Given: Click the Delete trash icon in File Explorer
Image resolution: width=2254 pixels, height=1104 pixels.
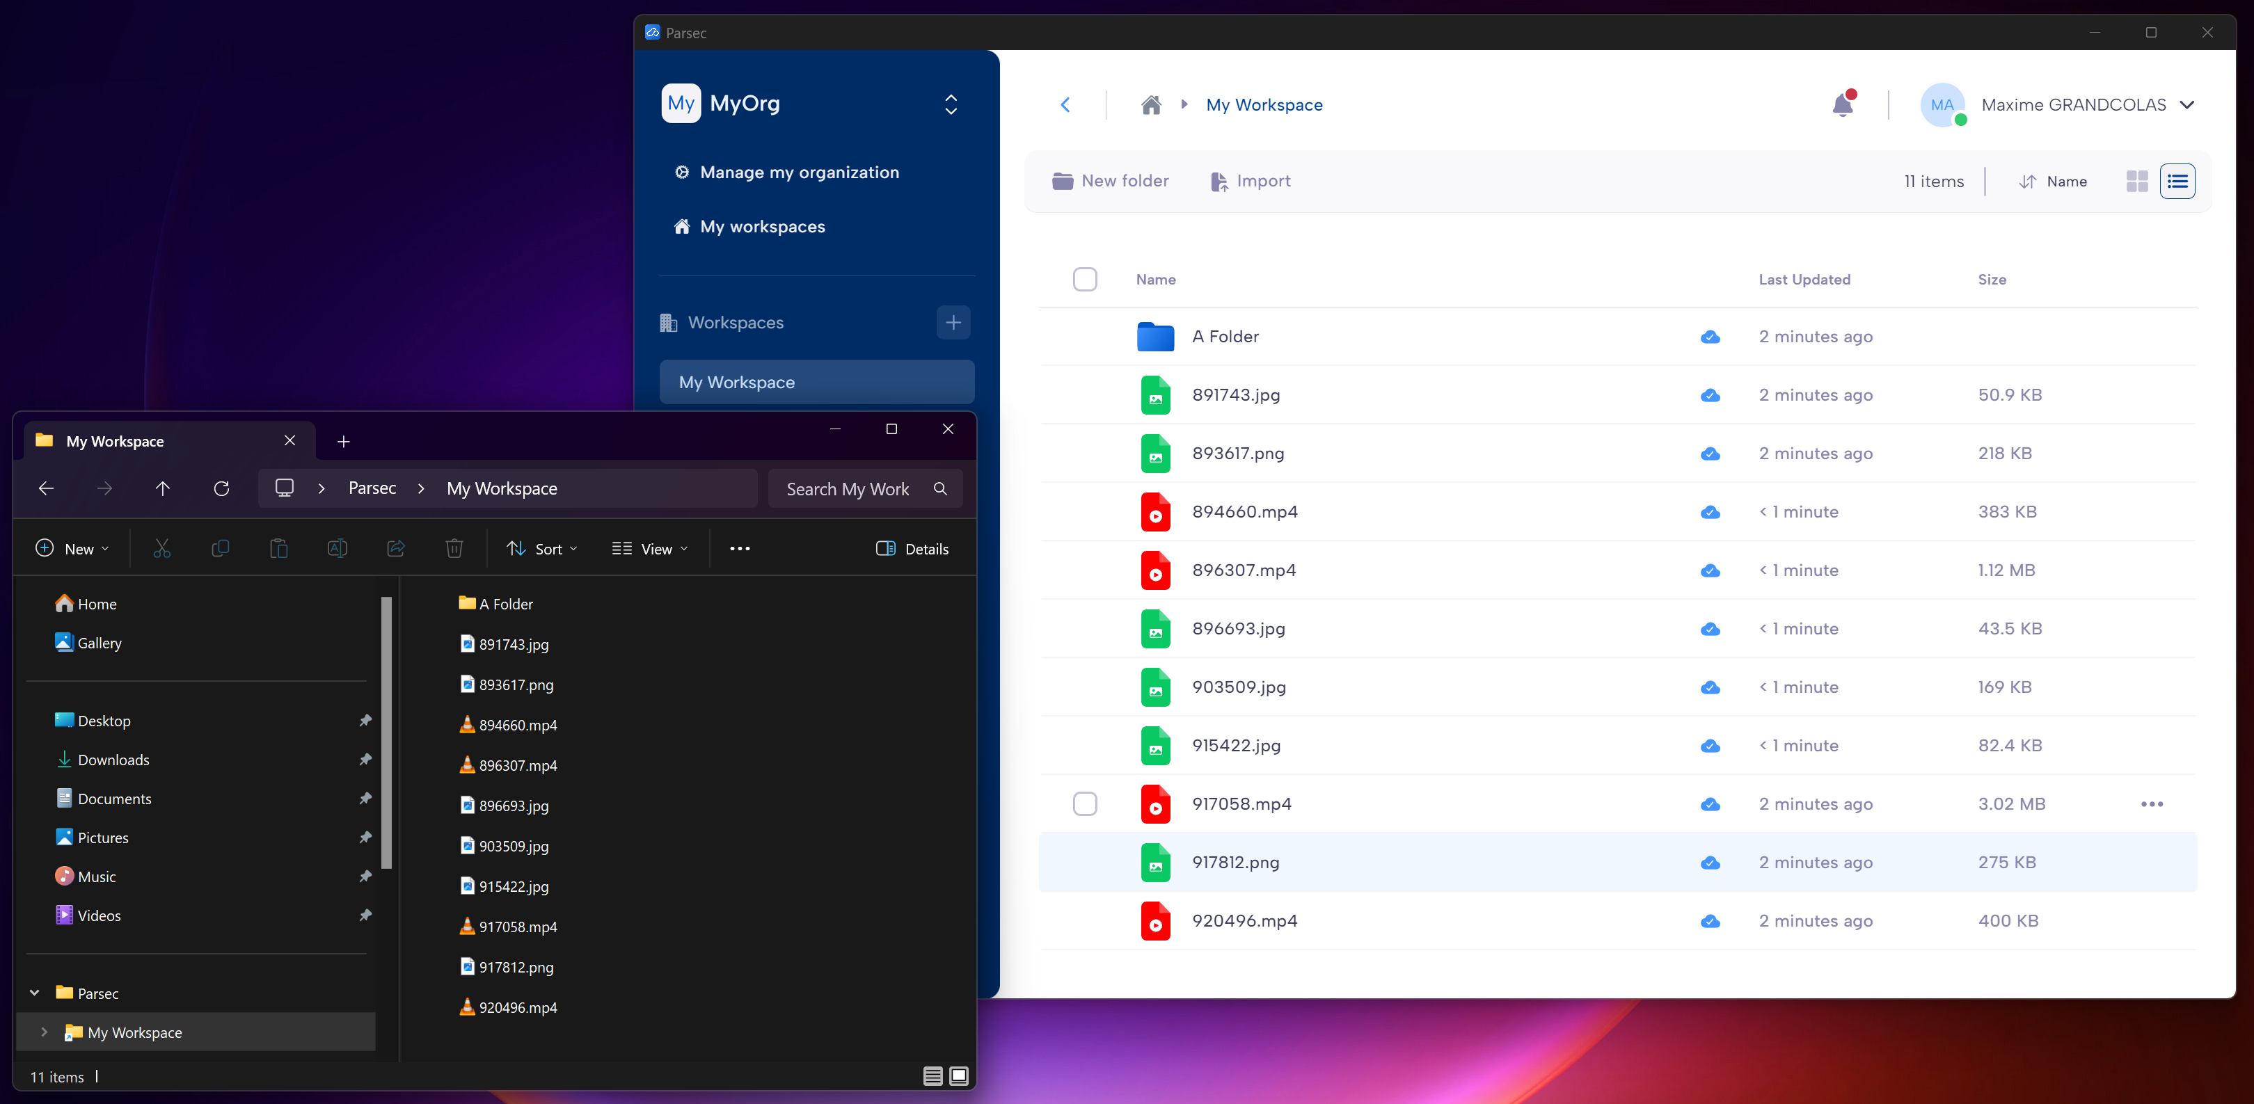Looking at the screenshot, I should 454,548.
